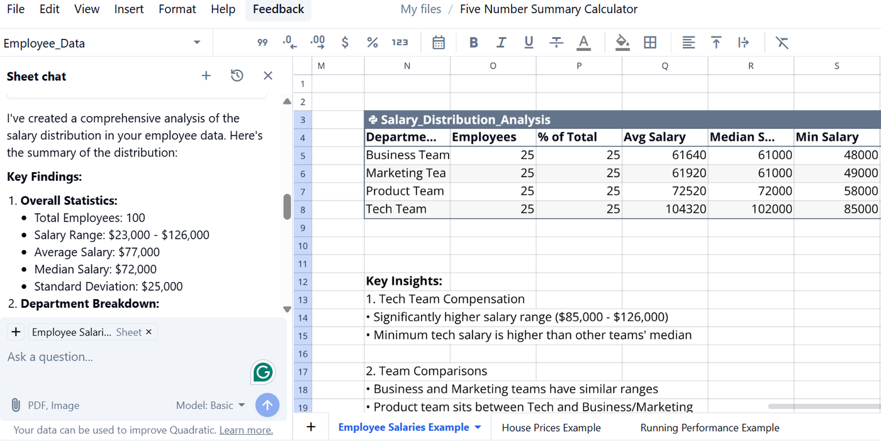Open Employee Salaries Example sheet tab menu arrow

tap(478, 428)
